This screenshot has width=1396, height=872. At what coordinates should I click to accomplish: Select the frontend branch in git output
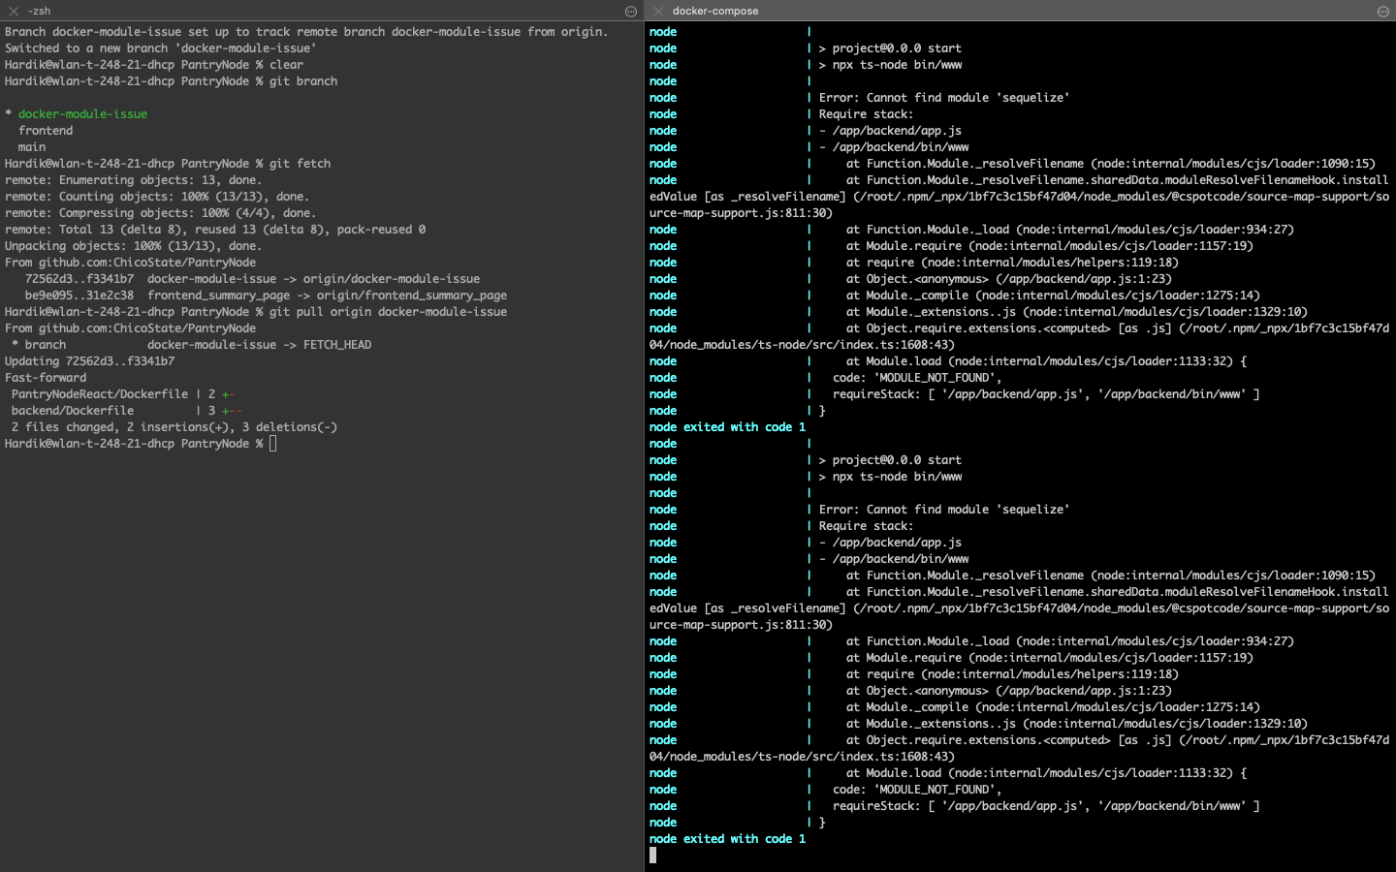(x=46, y=130)
